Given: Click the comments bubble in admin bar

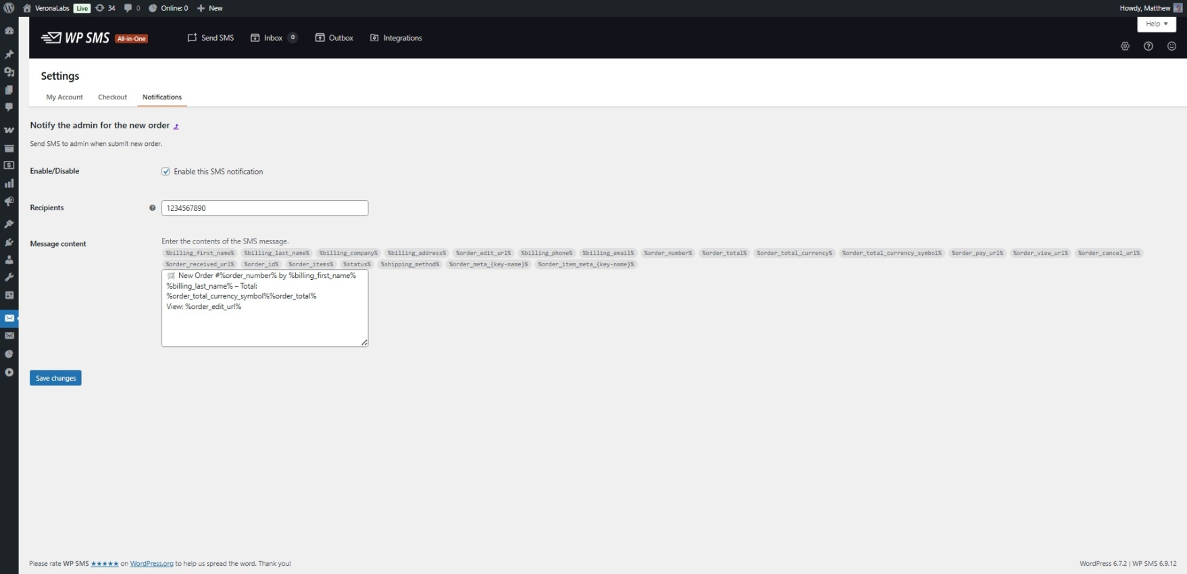Looking at the screenshot, I should [132, 8].
